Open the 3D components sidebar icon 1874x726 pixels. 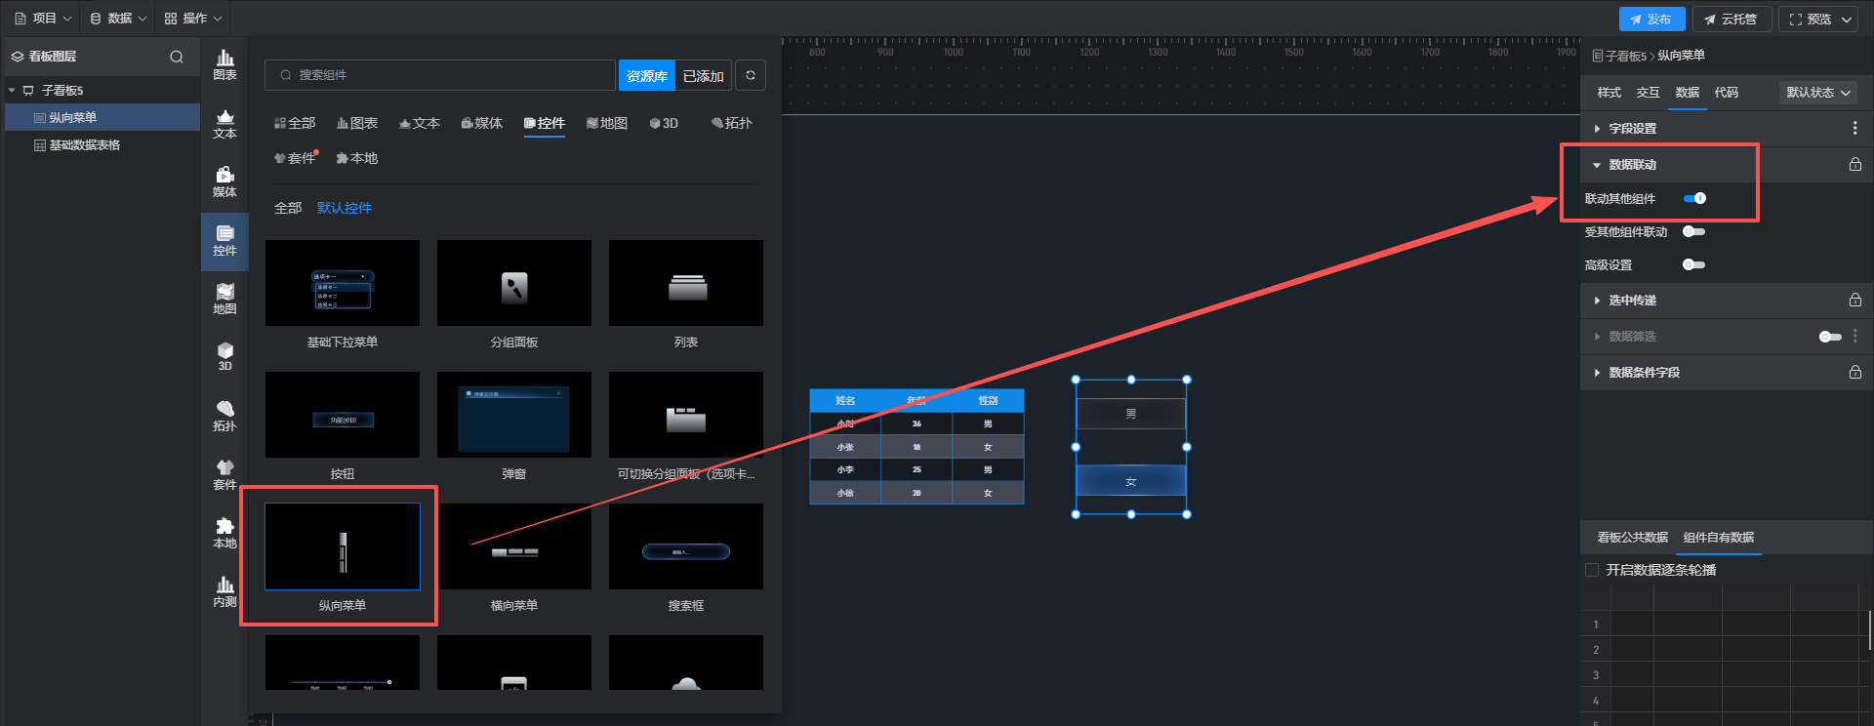pos(224,356)
